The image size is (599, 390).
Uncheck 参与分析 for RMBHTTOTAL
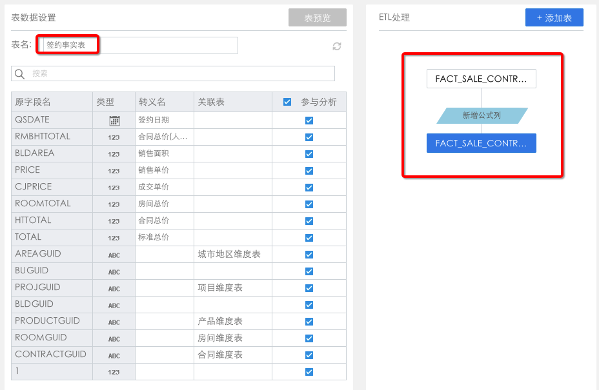click(x=309, y=137)
